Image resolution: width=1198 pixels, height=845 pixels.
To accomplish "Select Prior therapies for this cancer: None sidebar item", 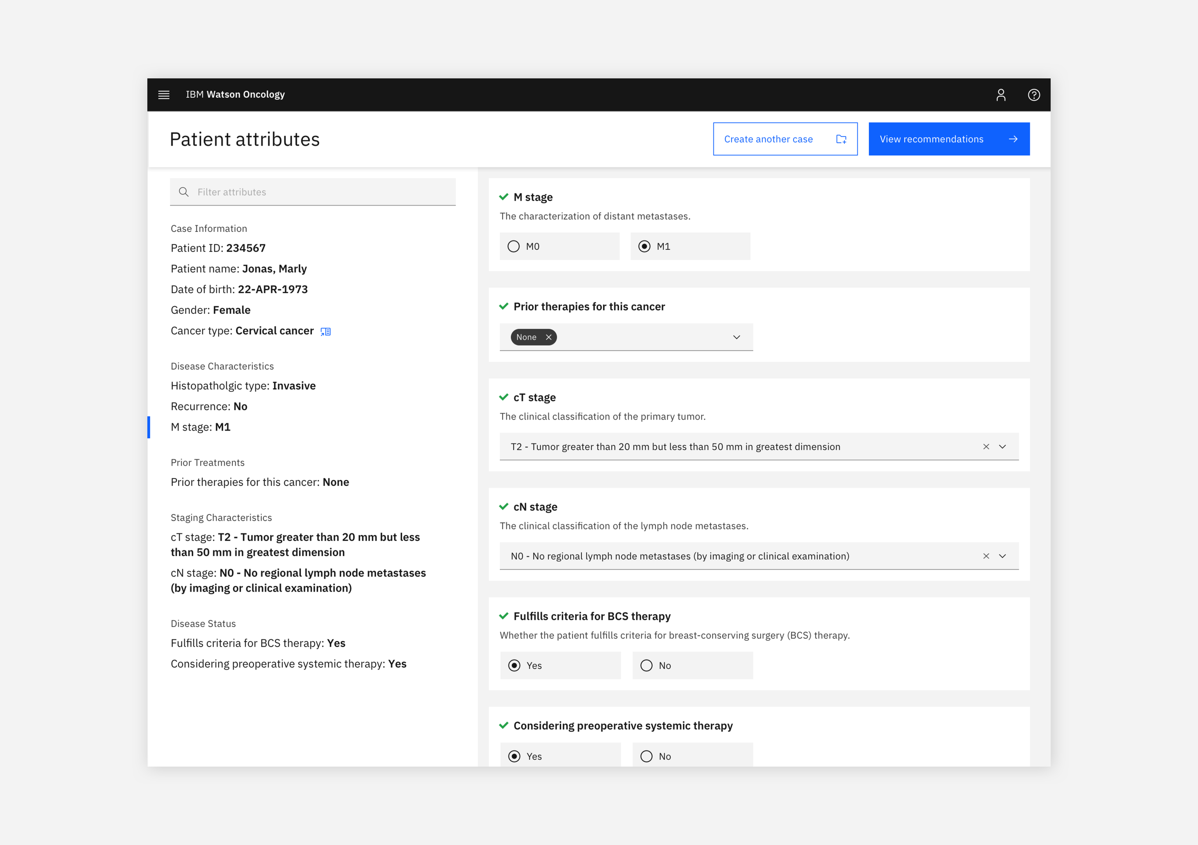I will 260,482.
